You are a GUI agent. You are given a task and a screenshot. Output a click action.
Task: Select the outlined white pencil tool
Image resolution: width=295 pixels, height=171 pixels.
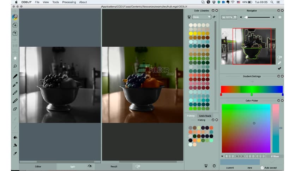15,101
